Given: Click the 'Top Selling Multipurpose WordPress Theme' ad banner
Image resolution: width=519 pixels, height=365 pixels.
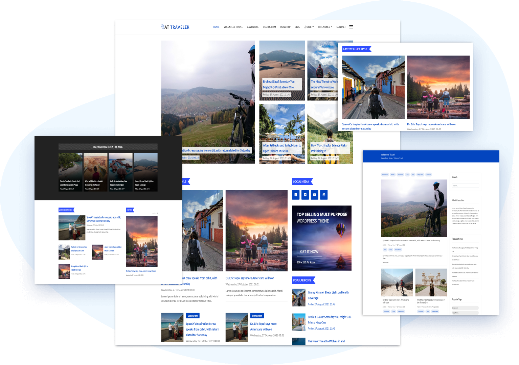Looking at the screenshot, I should click(x=322, y=238).
